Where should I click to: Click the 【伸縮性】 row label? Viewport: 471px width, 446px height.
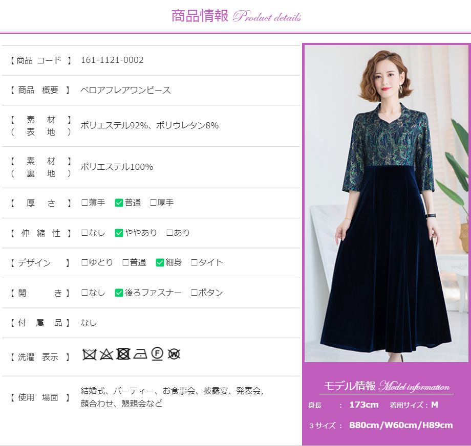(40, 233)
